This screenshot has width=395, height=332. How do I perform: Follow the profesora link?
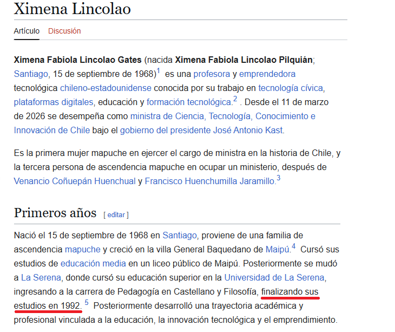[212, 74]
